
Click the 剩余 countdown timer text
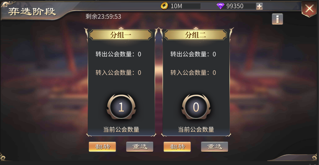point(103,17)
